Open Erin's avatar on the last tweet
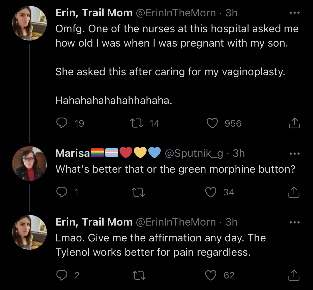The width and height of the screenshot is (313, 290). click(x=29, y=232)
